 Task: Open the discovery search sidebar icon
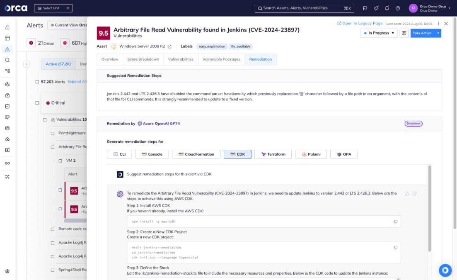[x=7, y=60]
